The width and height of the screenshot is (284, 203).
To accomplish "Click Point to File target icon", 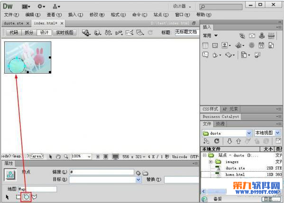I will pyautogui.click(x=138, y=173).
